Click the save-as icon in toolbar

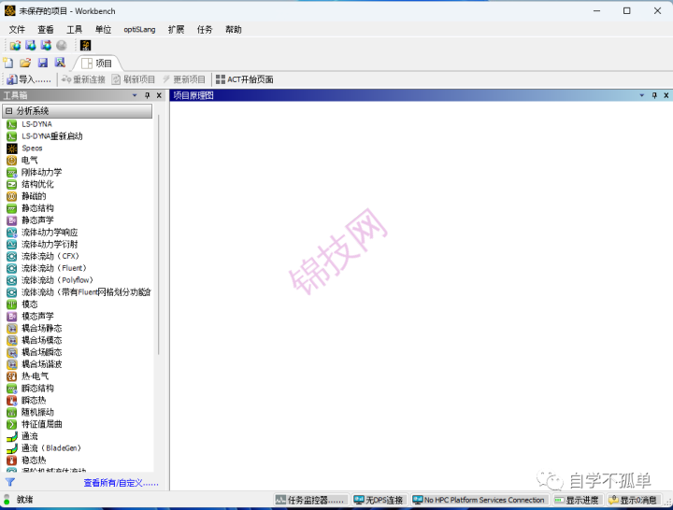(x=60, y=64)
